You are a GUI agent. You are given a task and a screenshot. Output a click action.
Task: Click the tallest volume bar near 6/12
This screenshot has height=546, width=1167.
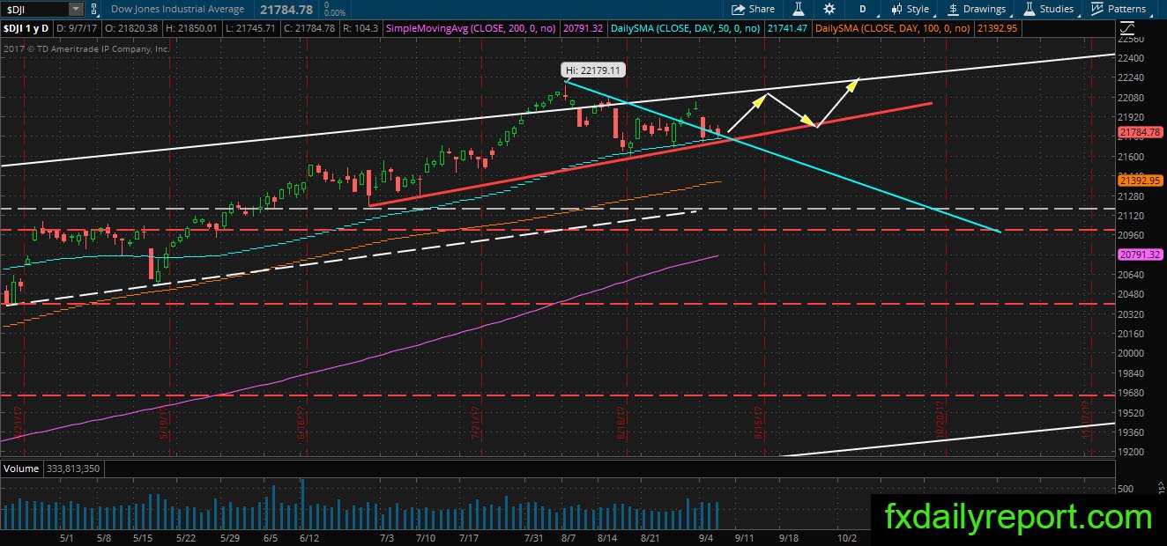303,504
